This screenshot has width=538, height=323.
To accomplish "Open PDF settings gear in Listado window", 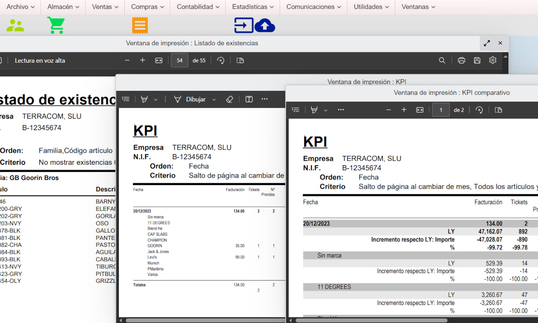I will pos(493,60).
